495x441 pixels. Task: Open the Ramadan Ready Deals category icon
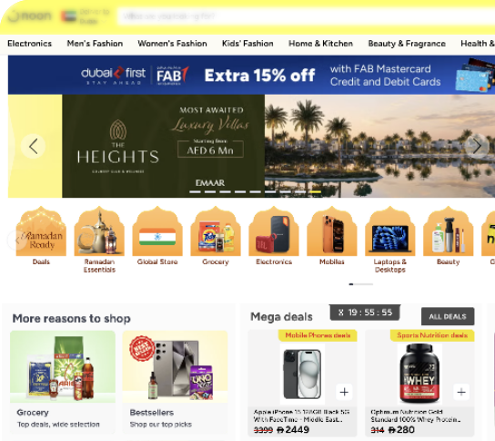[x=41, y=231]
